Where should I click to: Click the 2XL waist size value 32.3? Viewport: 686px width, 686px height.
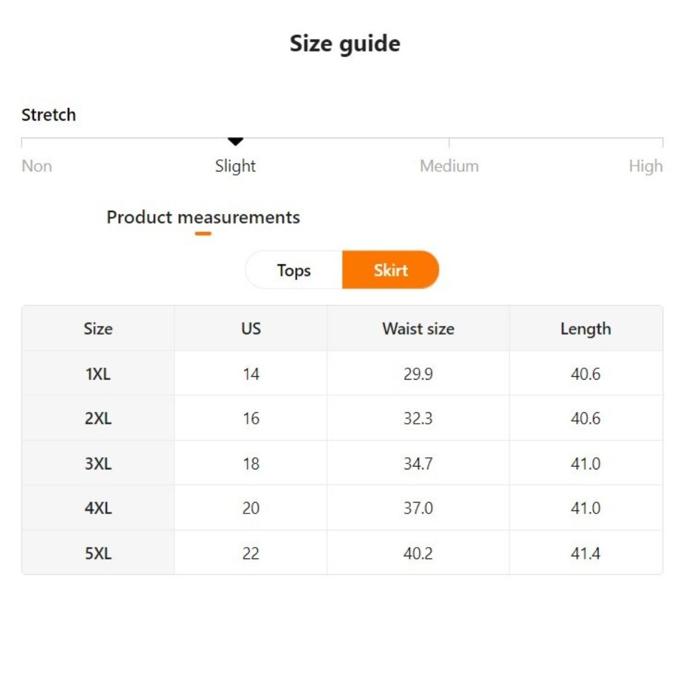pos(418,418)
